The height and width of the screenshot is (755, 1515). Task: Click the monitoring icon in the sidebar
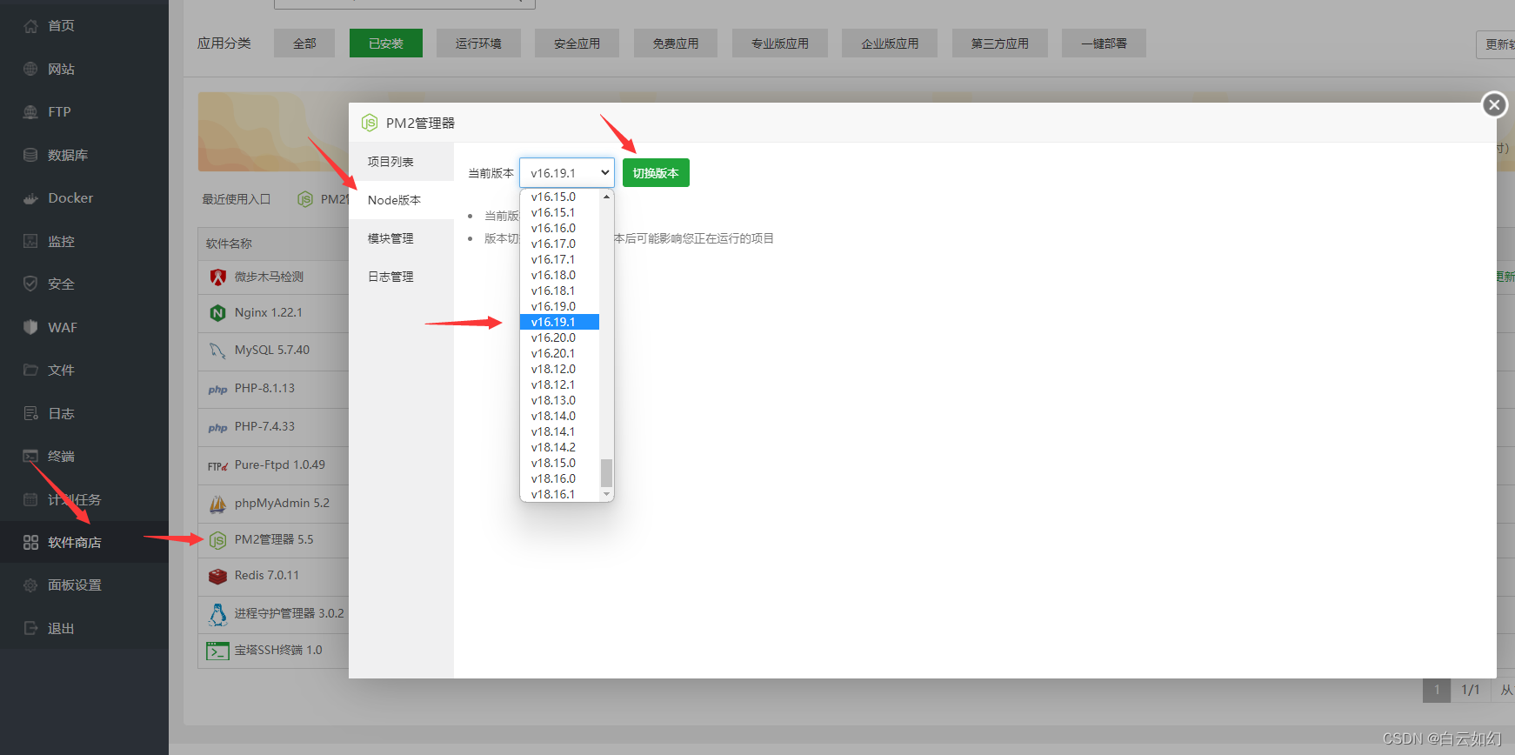(30, 241)
